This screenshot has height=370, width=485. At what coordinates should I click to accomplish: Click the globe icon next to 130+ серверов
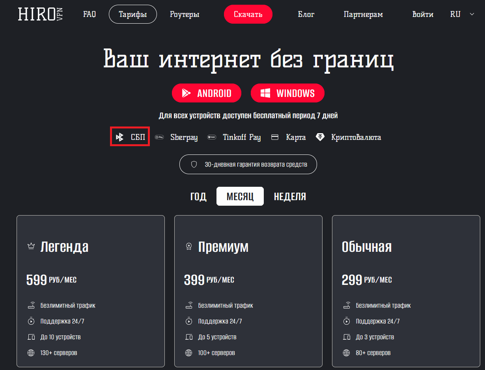[31, 353]
